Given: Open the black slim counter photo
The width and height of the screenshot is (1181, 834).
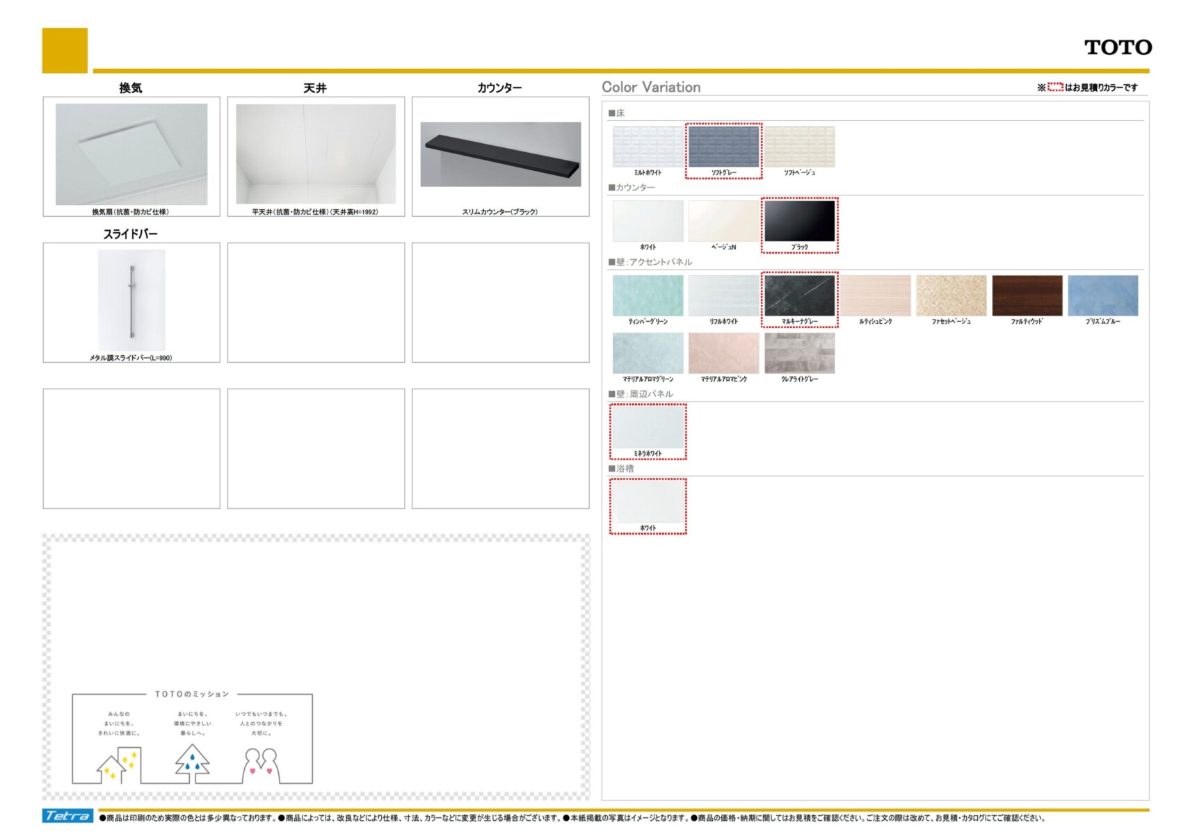Looking at the screenshot, I should (x=501, y=154).
